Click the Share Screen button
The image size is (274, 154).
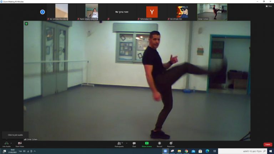(147, 144)
